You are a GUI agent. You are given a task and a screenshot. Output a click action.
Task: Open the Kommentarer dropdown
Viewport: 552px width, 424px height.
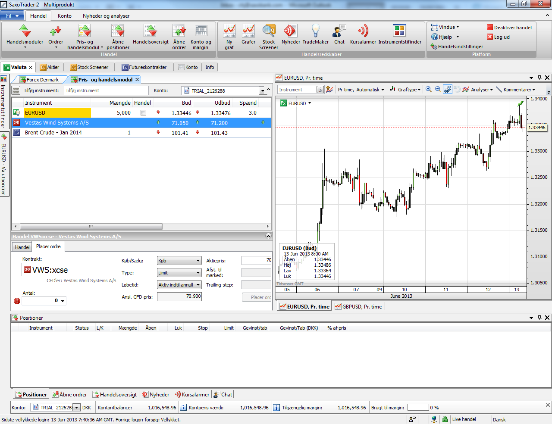pyautogui.click(x=516, y=90)
